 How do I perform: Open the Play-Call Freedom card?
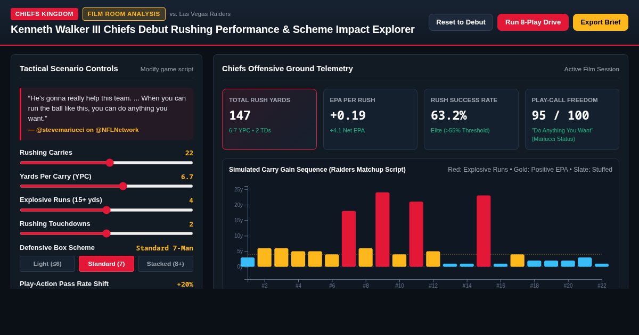572,119
